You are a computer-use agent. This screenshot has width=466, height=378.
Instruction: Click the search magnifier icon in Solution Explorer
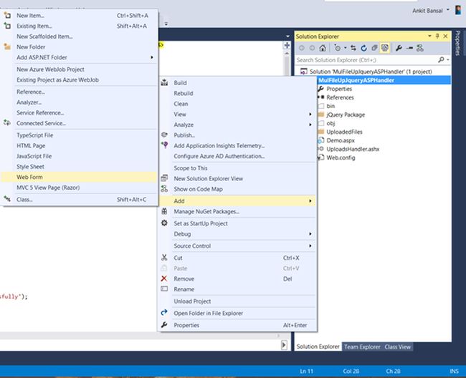click(441, 60)
